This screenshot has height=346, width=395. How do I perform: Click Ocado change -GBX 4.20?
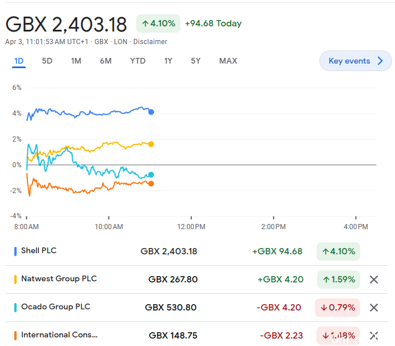click(x=279, y=308)
